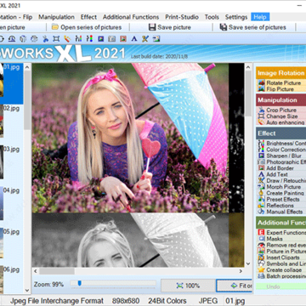Click the Auto enhancing wand toolbar icon

[x=67, y=38]
